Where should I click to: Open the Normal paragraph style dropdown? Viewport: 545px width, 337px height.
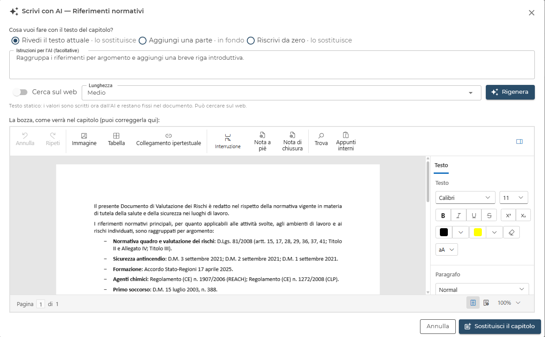[x=482, y=289]
